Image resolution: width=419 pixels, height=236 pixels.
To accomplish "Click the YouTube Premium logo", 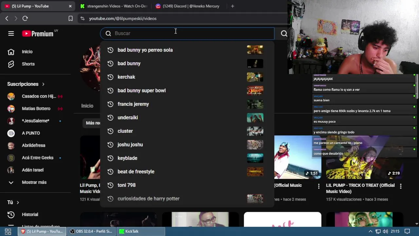I will click(x=38, y=33).
